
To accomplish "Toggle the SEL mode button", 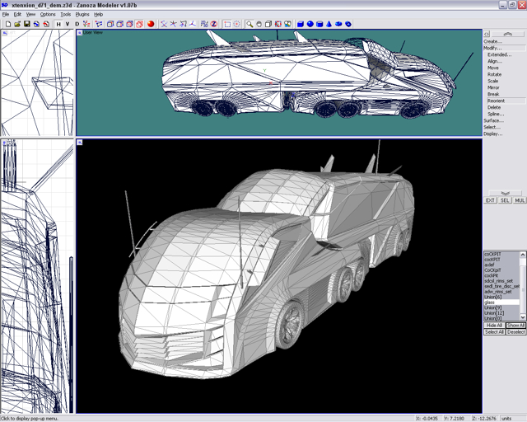I will click(x=505, y=200).
